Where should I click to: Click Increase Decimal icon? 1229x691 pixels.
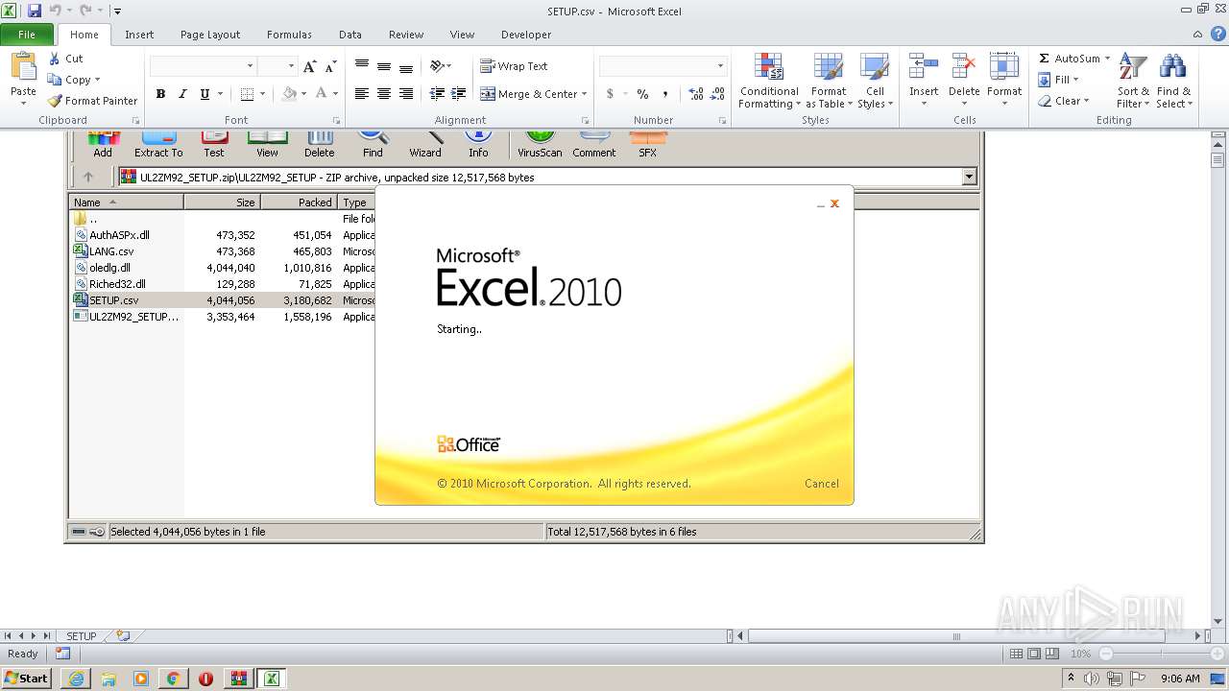pos(696,94)
